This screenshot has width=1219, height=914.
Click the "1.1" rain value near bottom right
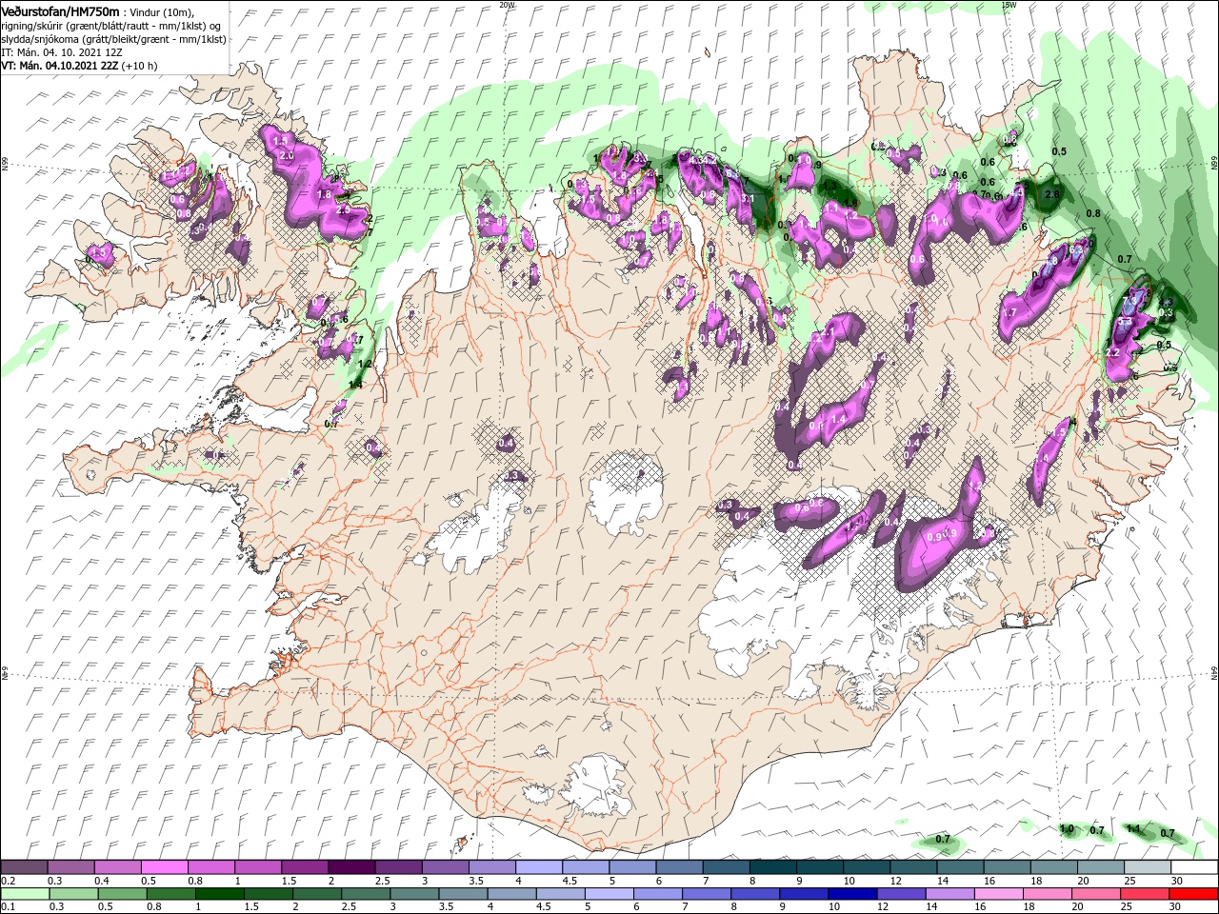point(1133,829)
